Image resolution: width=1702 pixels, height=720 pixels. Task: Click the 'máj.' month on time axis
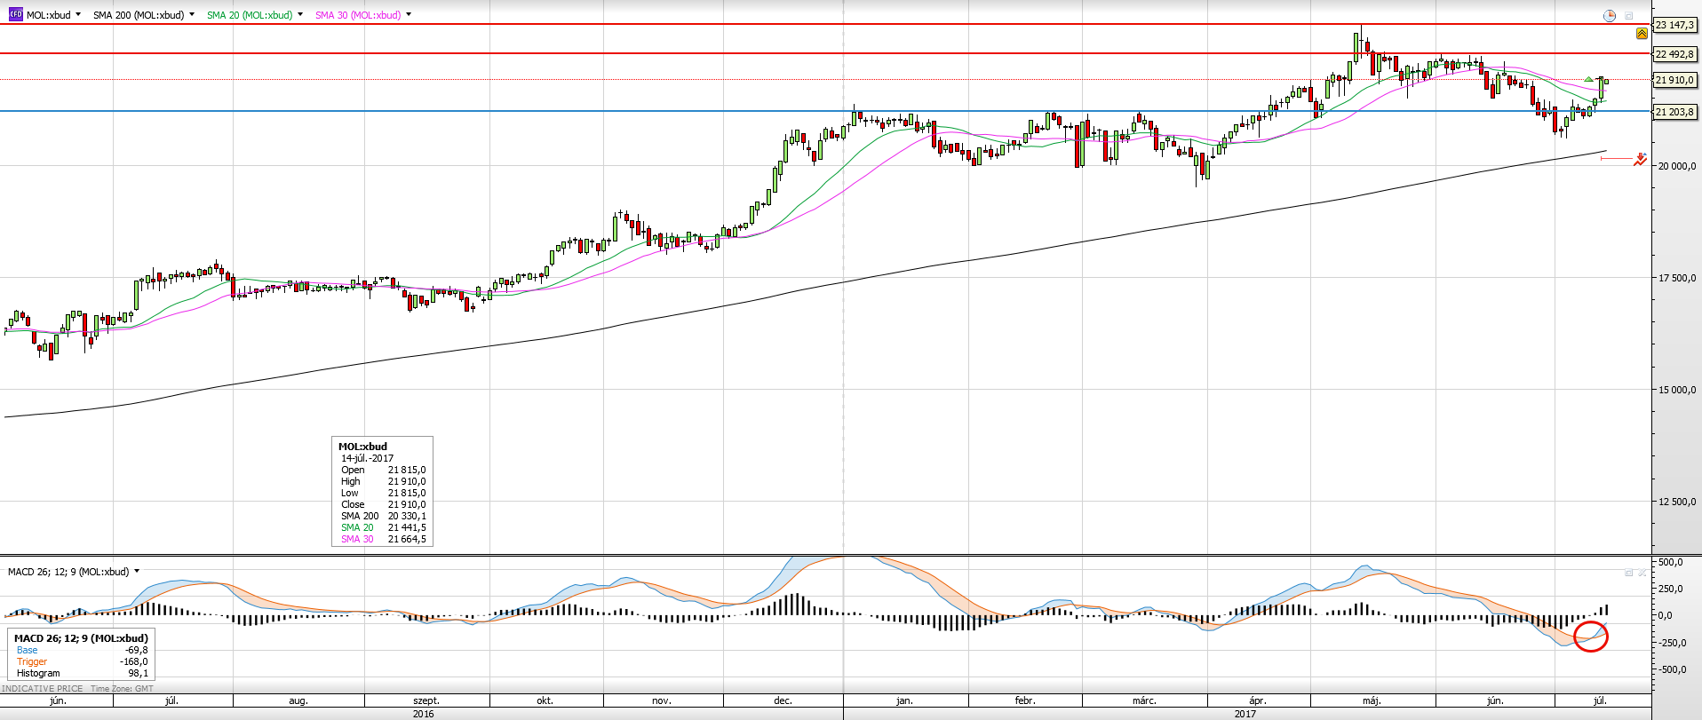click(1372, 700)
